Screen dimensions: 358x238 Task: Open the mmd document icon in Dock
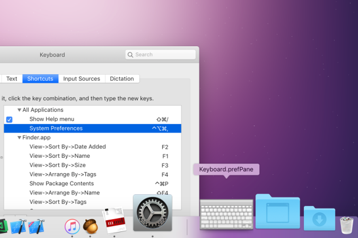click(114, 221)
